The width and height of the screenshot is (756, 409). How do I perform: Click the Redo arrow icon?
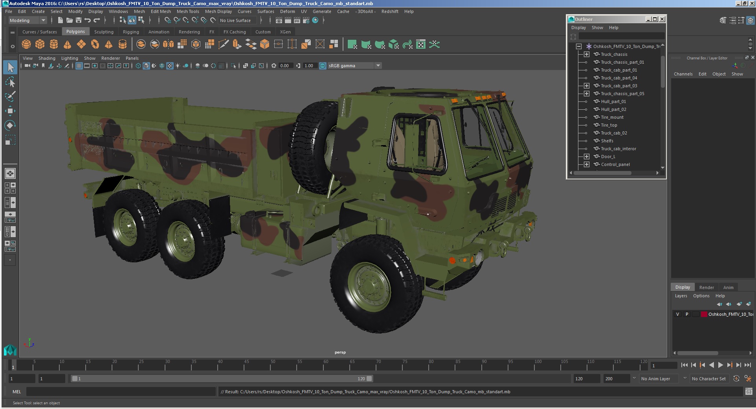point(97,20)
